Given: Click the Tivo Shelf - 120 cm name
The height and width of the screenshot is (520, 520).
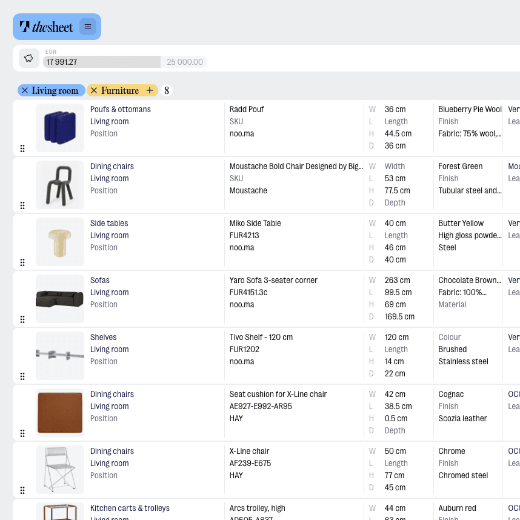Looking at the screenshot, I should click(261, 338).
